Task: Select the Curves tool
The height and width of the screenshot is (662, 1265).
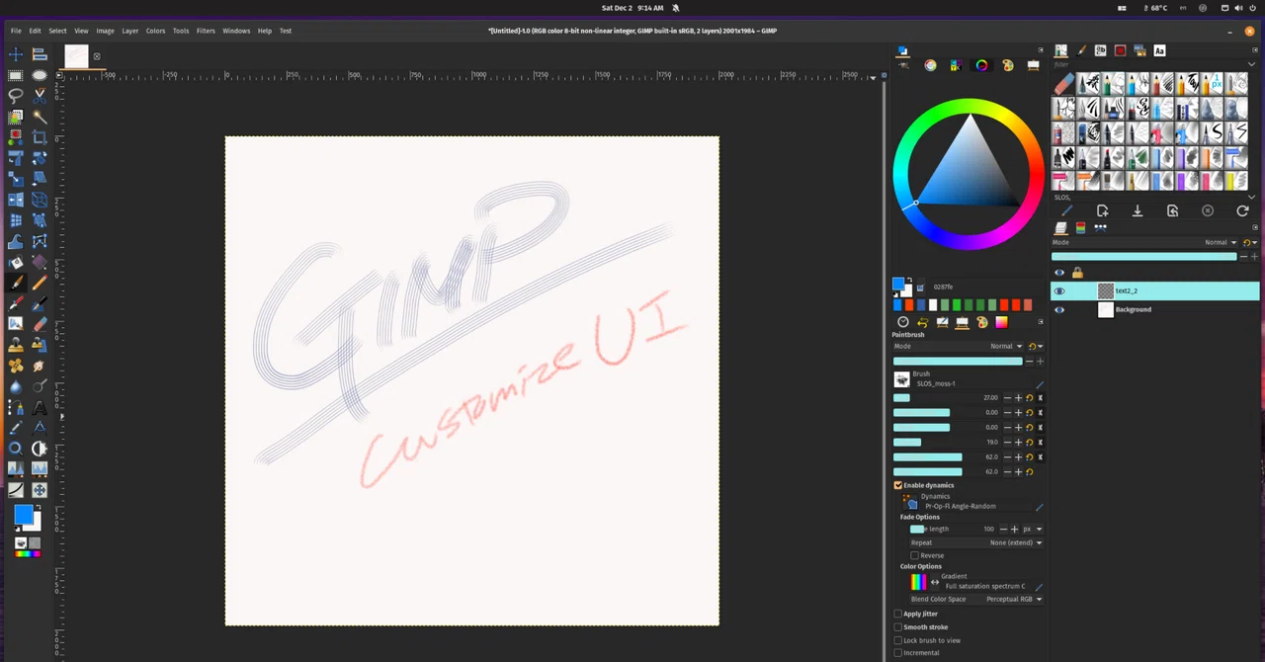Action: pos(16,490)
